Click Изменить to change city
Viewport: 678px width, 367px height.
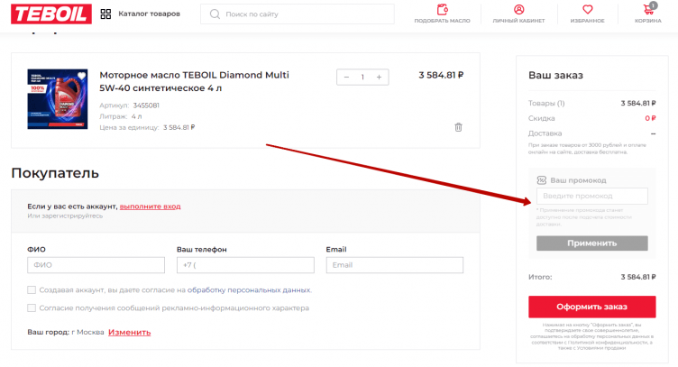coord(130,333)
